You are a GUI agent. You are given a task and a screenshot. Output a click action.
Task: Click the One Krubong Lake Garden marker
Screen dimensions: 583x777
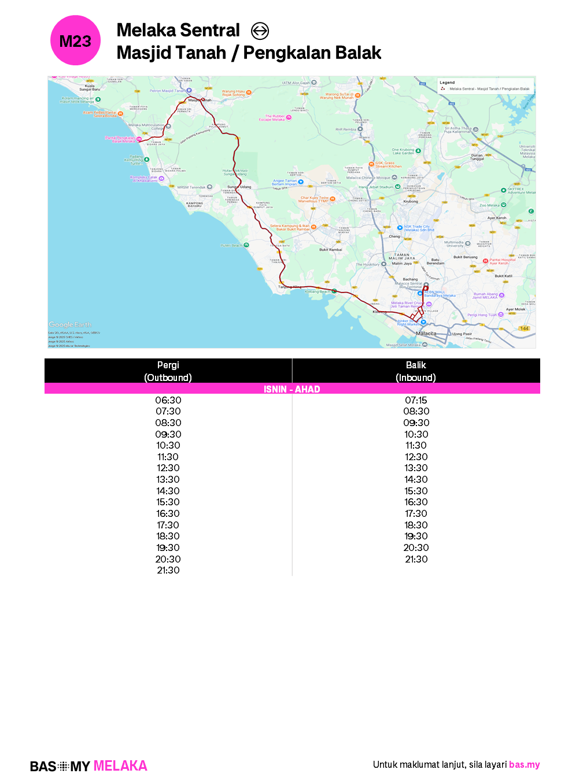418,151
